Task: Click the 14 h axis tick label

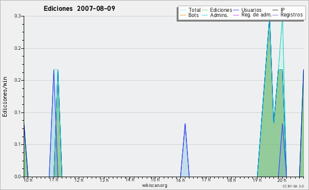Action: click(130, 180)
